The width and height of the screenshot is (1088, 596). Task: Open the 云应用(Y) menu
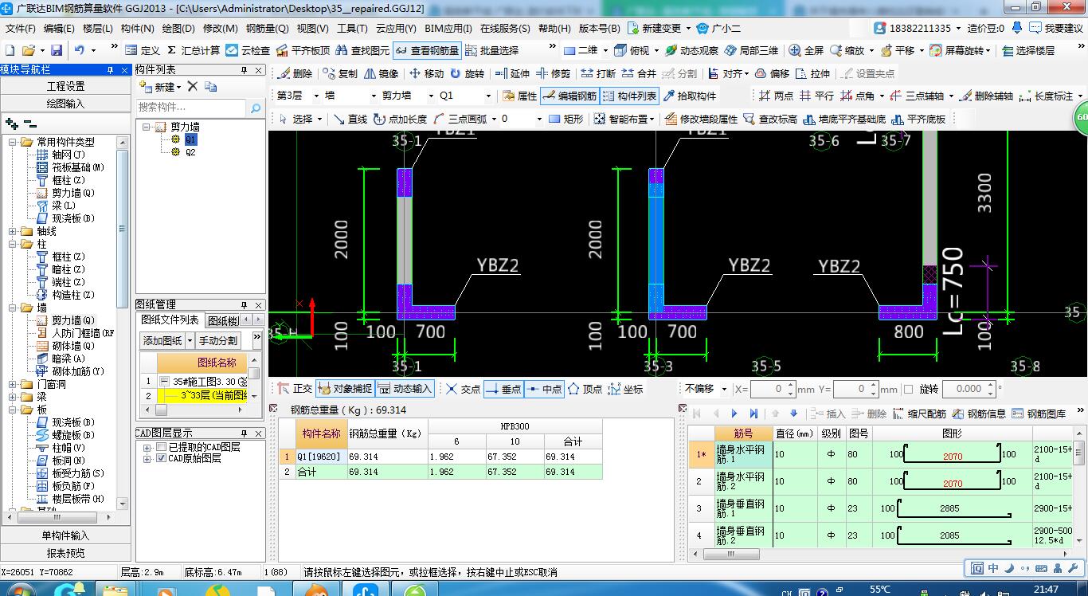click(x=397, y=28)
